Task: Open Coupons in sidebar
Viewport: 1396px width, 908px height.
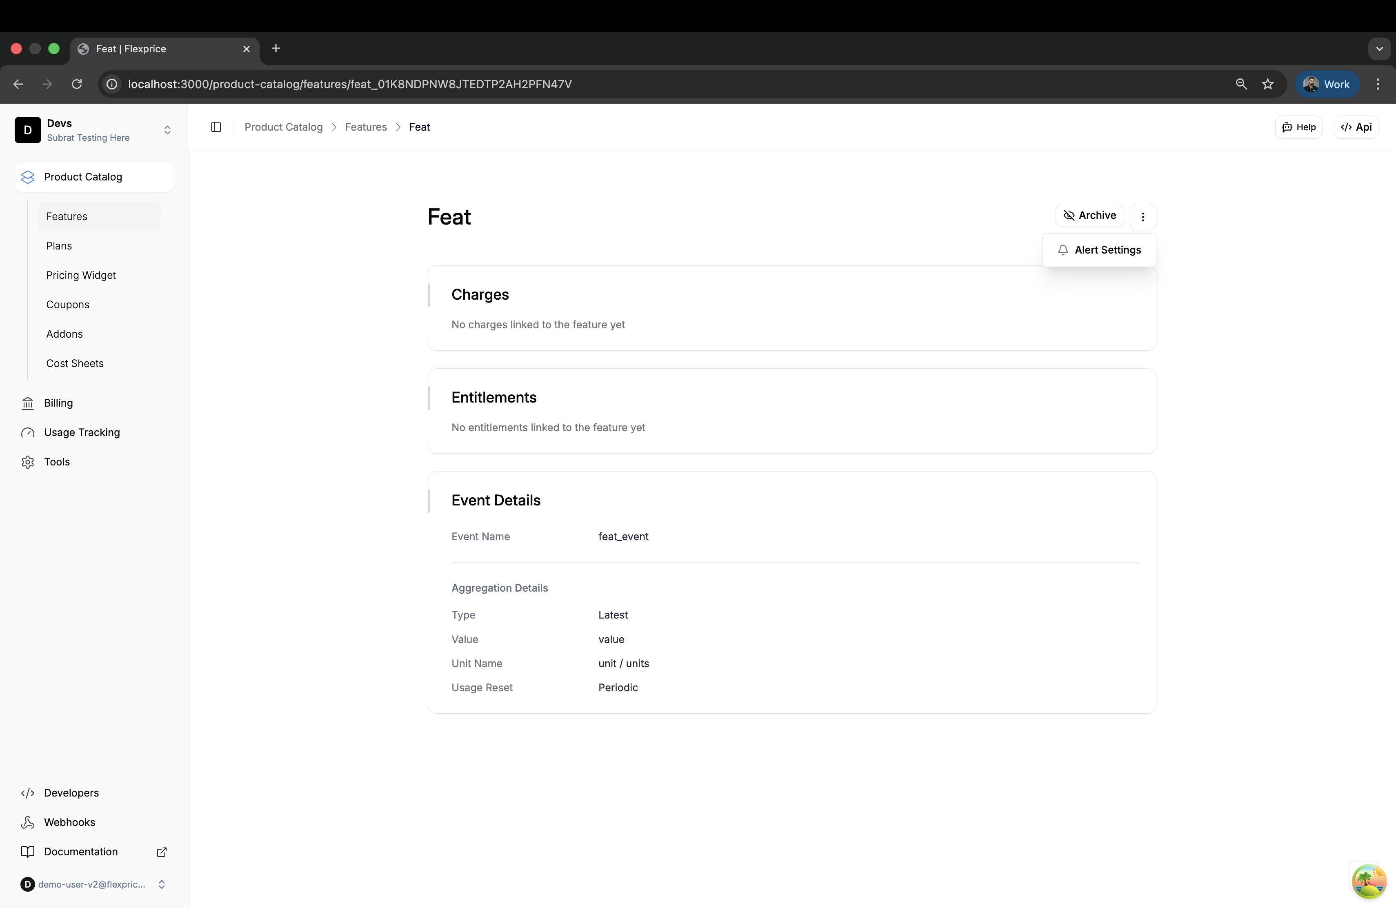Action: 98,305
